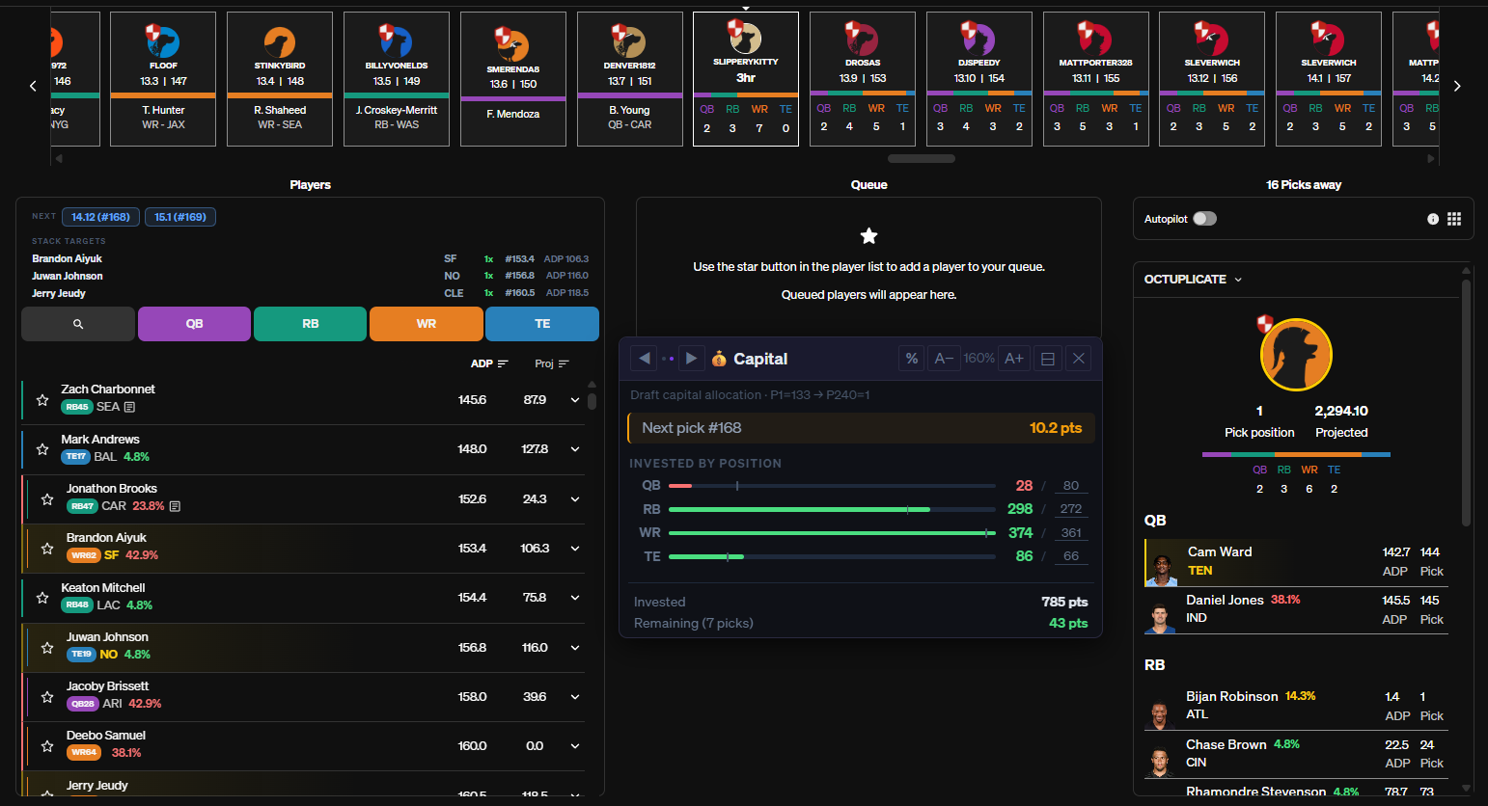Expand Juwan Johnson row details
Screen dimensions: 1488x806
point(575,648)
